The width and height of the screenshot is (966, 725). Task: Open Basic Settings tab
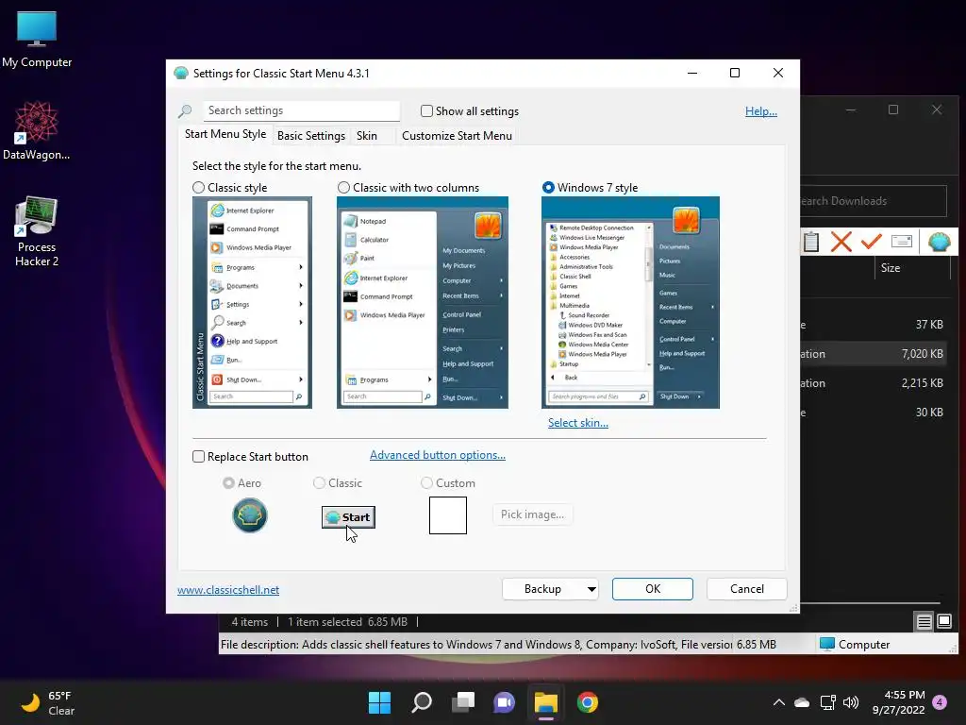tap(311, 136)
